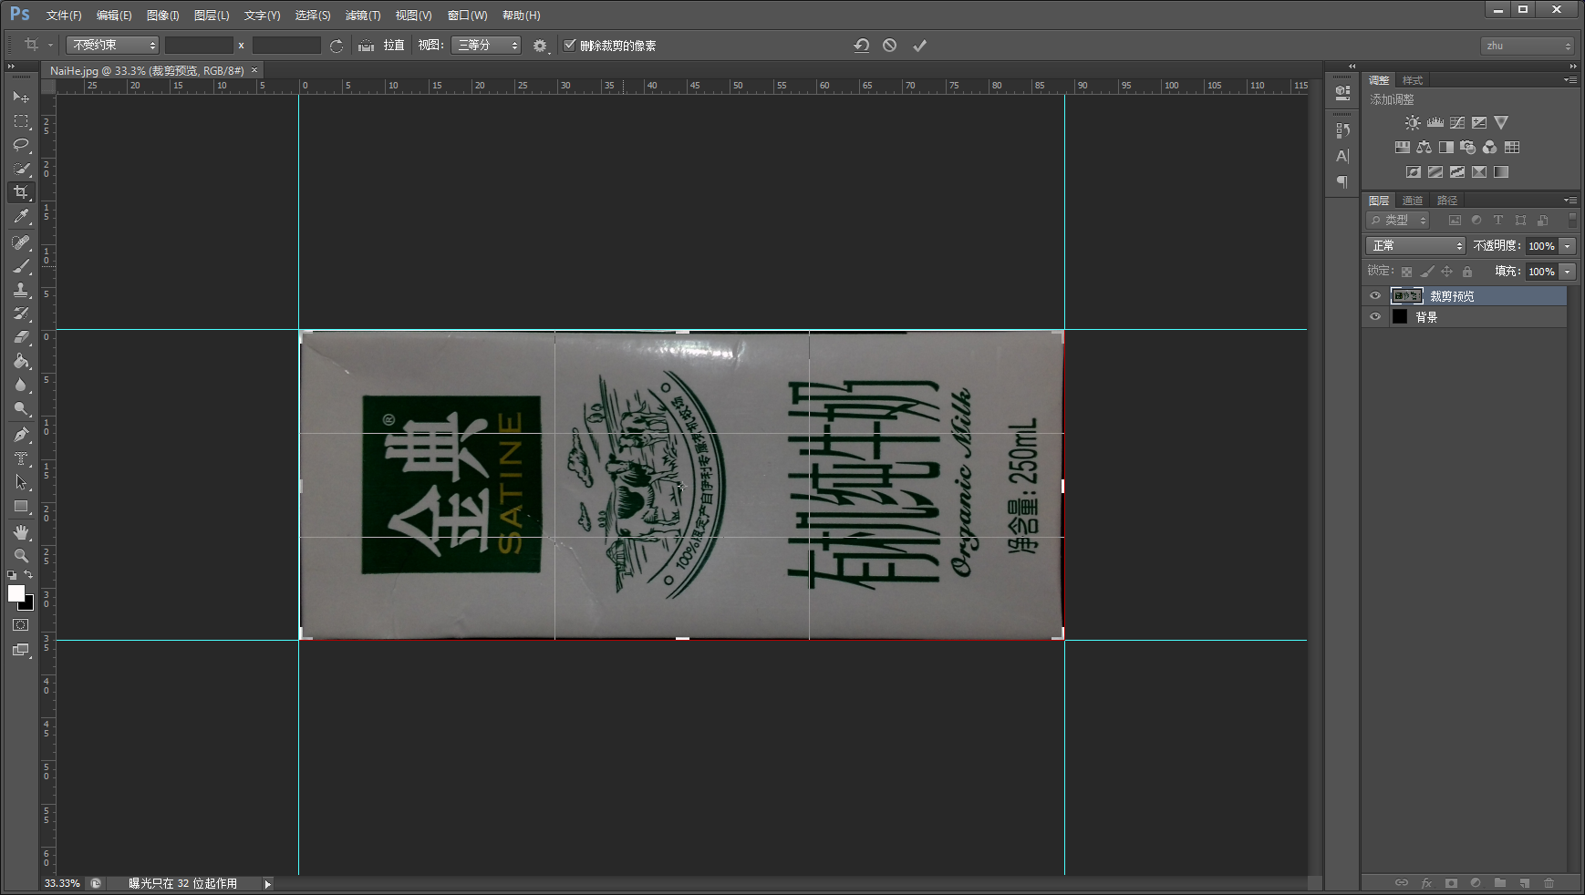Select the Quick Selection tool
This screenshot has width=1585, height=895.
click(x=21, y=169)
